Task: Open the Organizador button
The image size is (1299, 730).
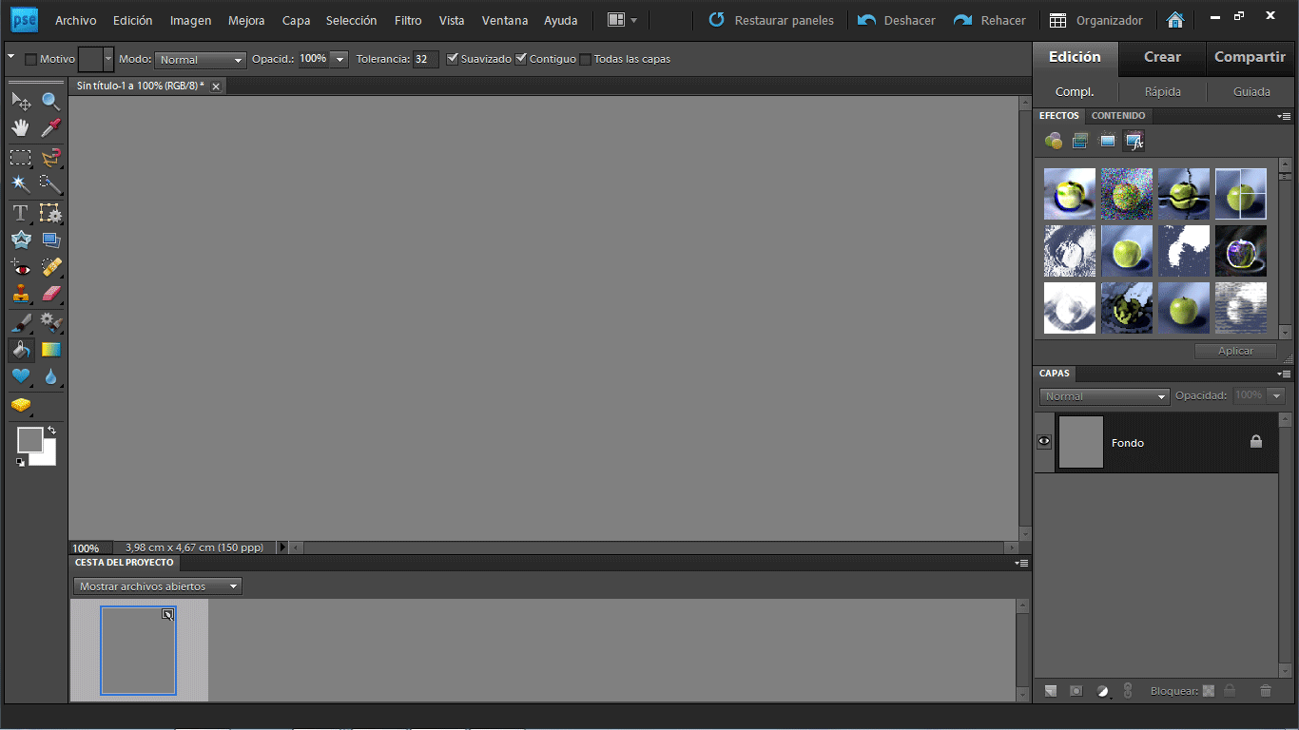Action: tap(1095, 20)
